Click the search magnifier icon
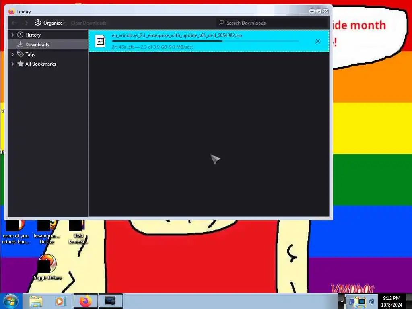Image resolution: width=412 pixels, height=309 pixels. 222,23
